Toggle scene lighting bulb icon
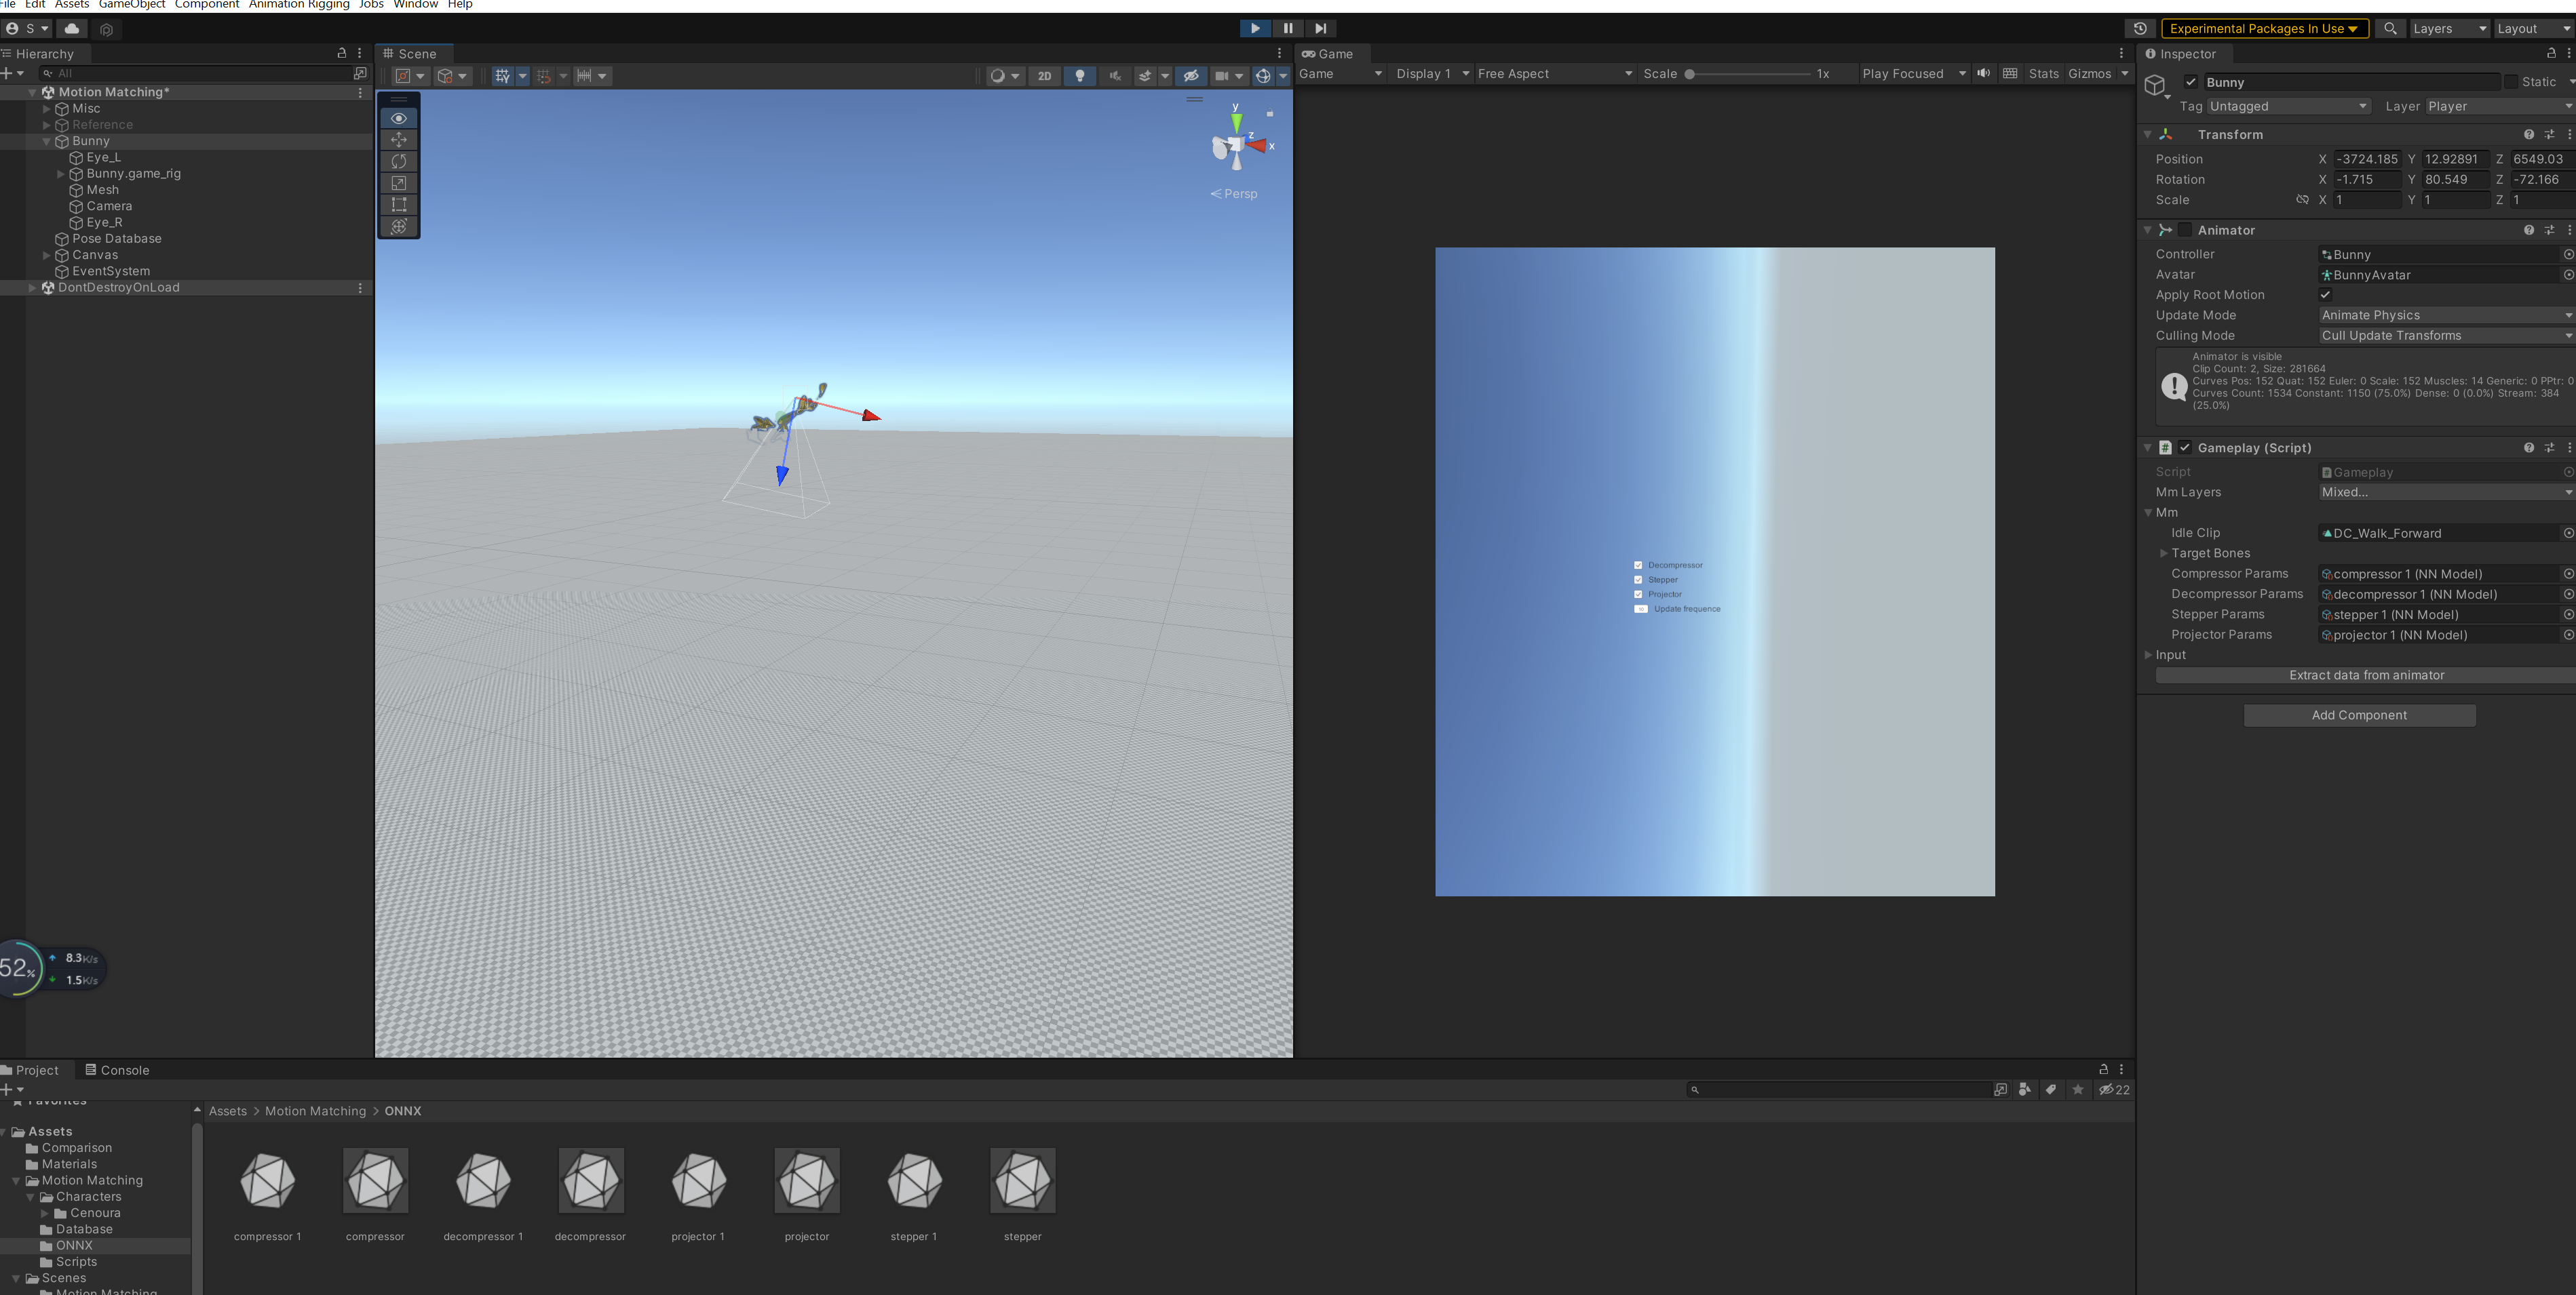Screen dimensions: 2576x1295 click(x=1080, y=76)
